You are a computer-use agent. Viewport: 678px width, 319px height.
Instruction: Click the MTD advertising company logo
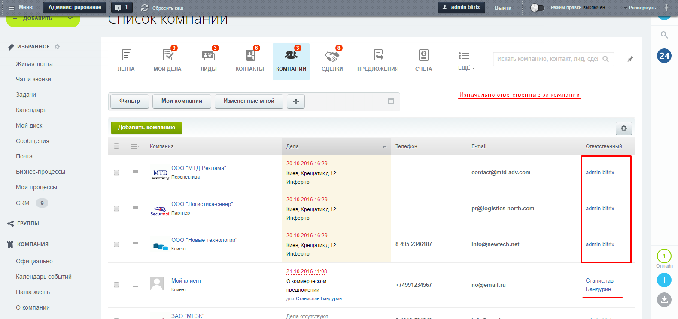pos(161,174)
